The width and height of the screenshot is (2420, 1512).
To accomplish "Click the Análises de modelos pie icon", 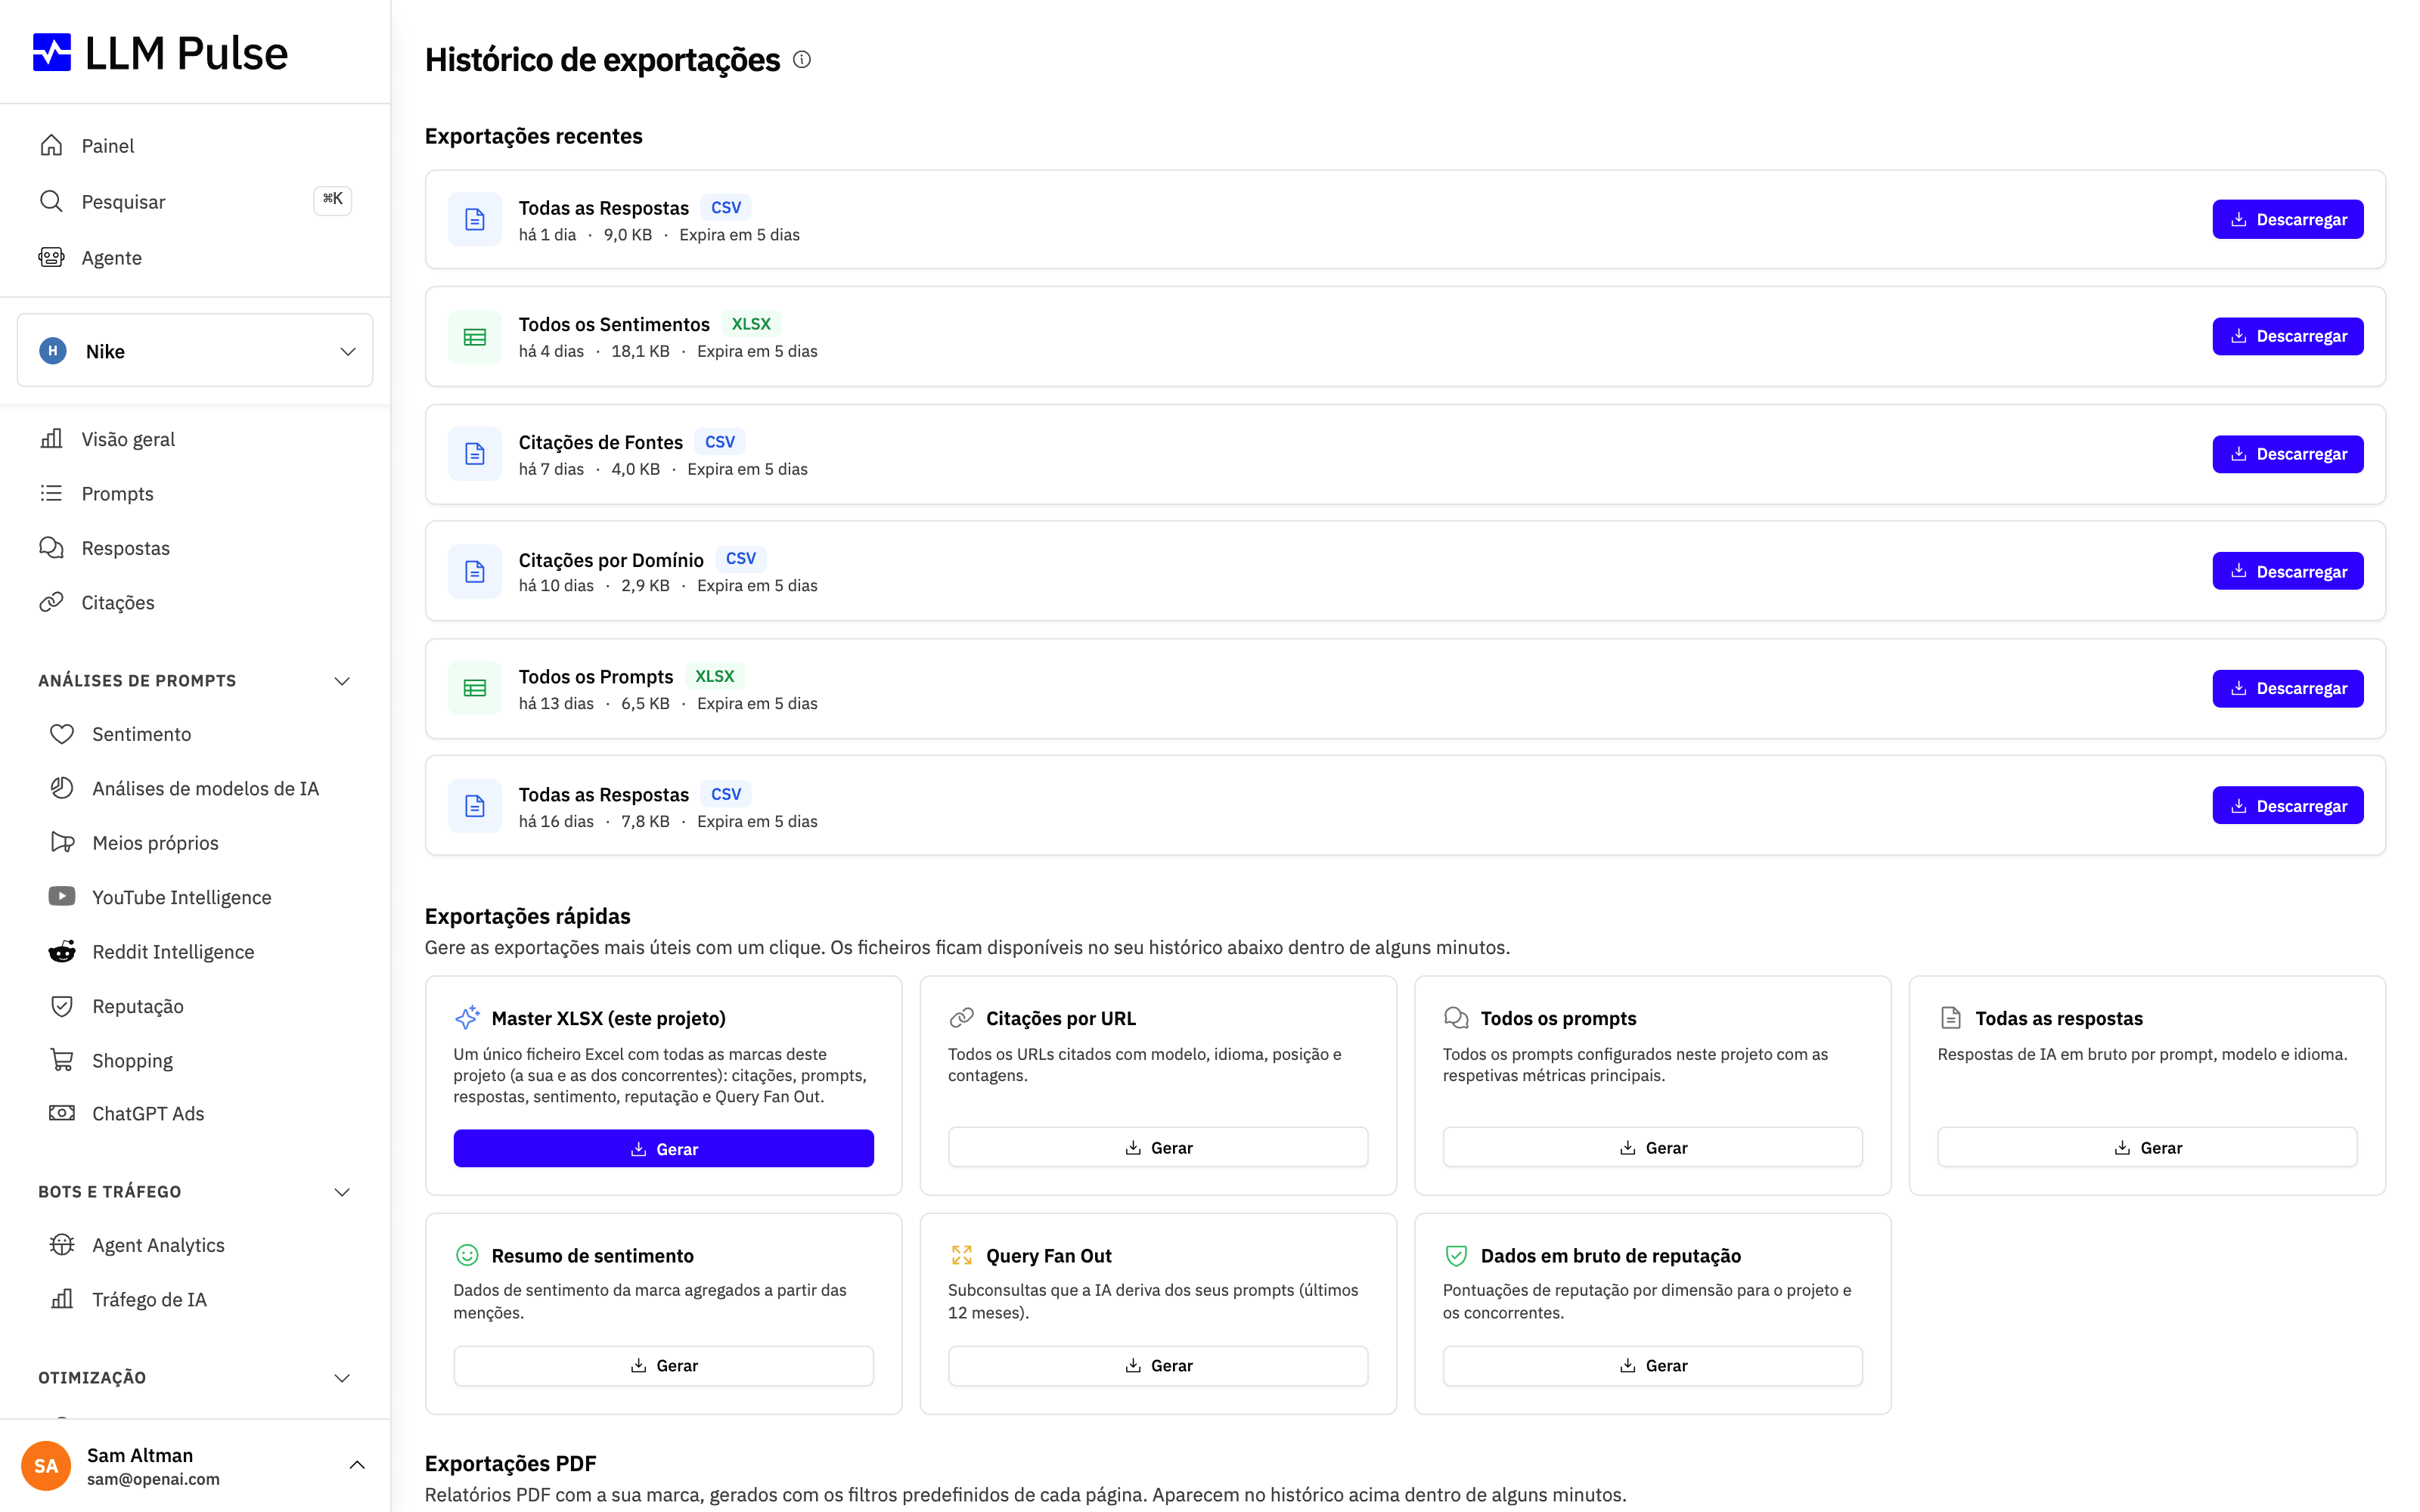I will (62, 788).
